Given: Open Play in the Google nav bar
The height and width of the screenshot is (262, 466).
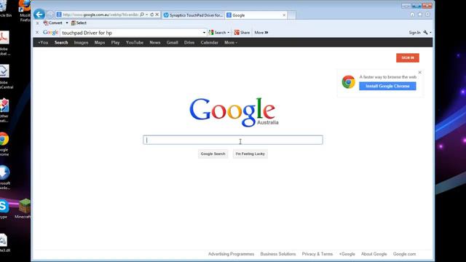Looking at the screenshot, I should pyautogui.click(x=115, y=42).
